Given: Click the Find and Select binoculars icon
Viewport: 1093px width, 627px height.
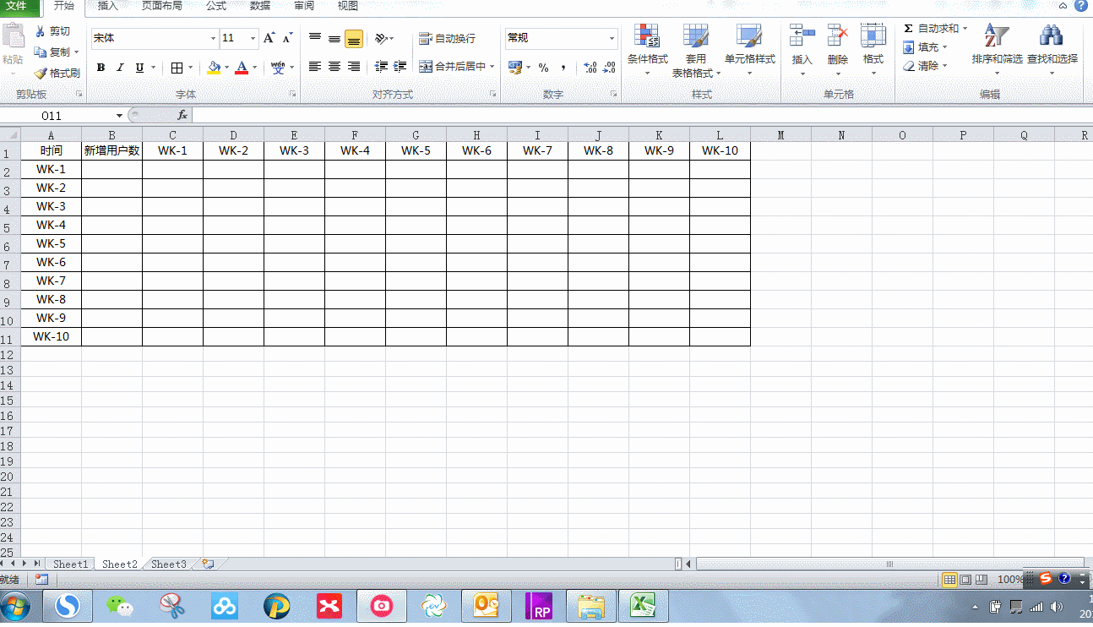Looking at the screenshot, I should pos(1052,35).
